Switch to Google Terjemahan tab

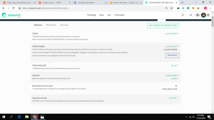90,2
